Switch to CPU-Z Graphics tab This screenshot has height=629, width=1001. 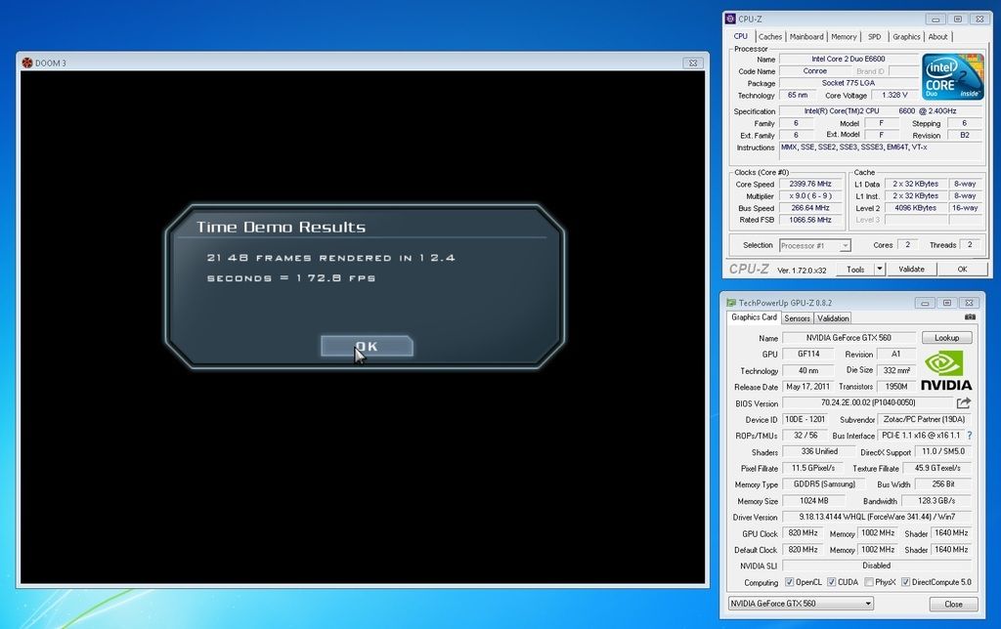[906, 37]
